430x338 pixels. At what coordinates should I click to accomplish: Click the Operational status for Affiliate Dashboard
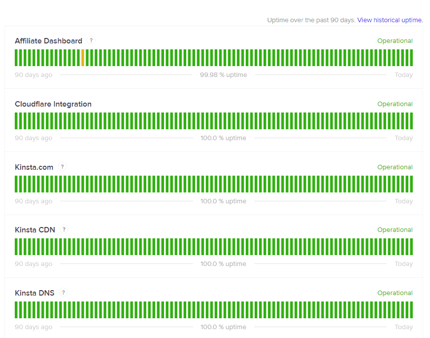pyautogui.click(x=395, y=41)
